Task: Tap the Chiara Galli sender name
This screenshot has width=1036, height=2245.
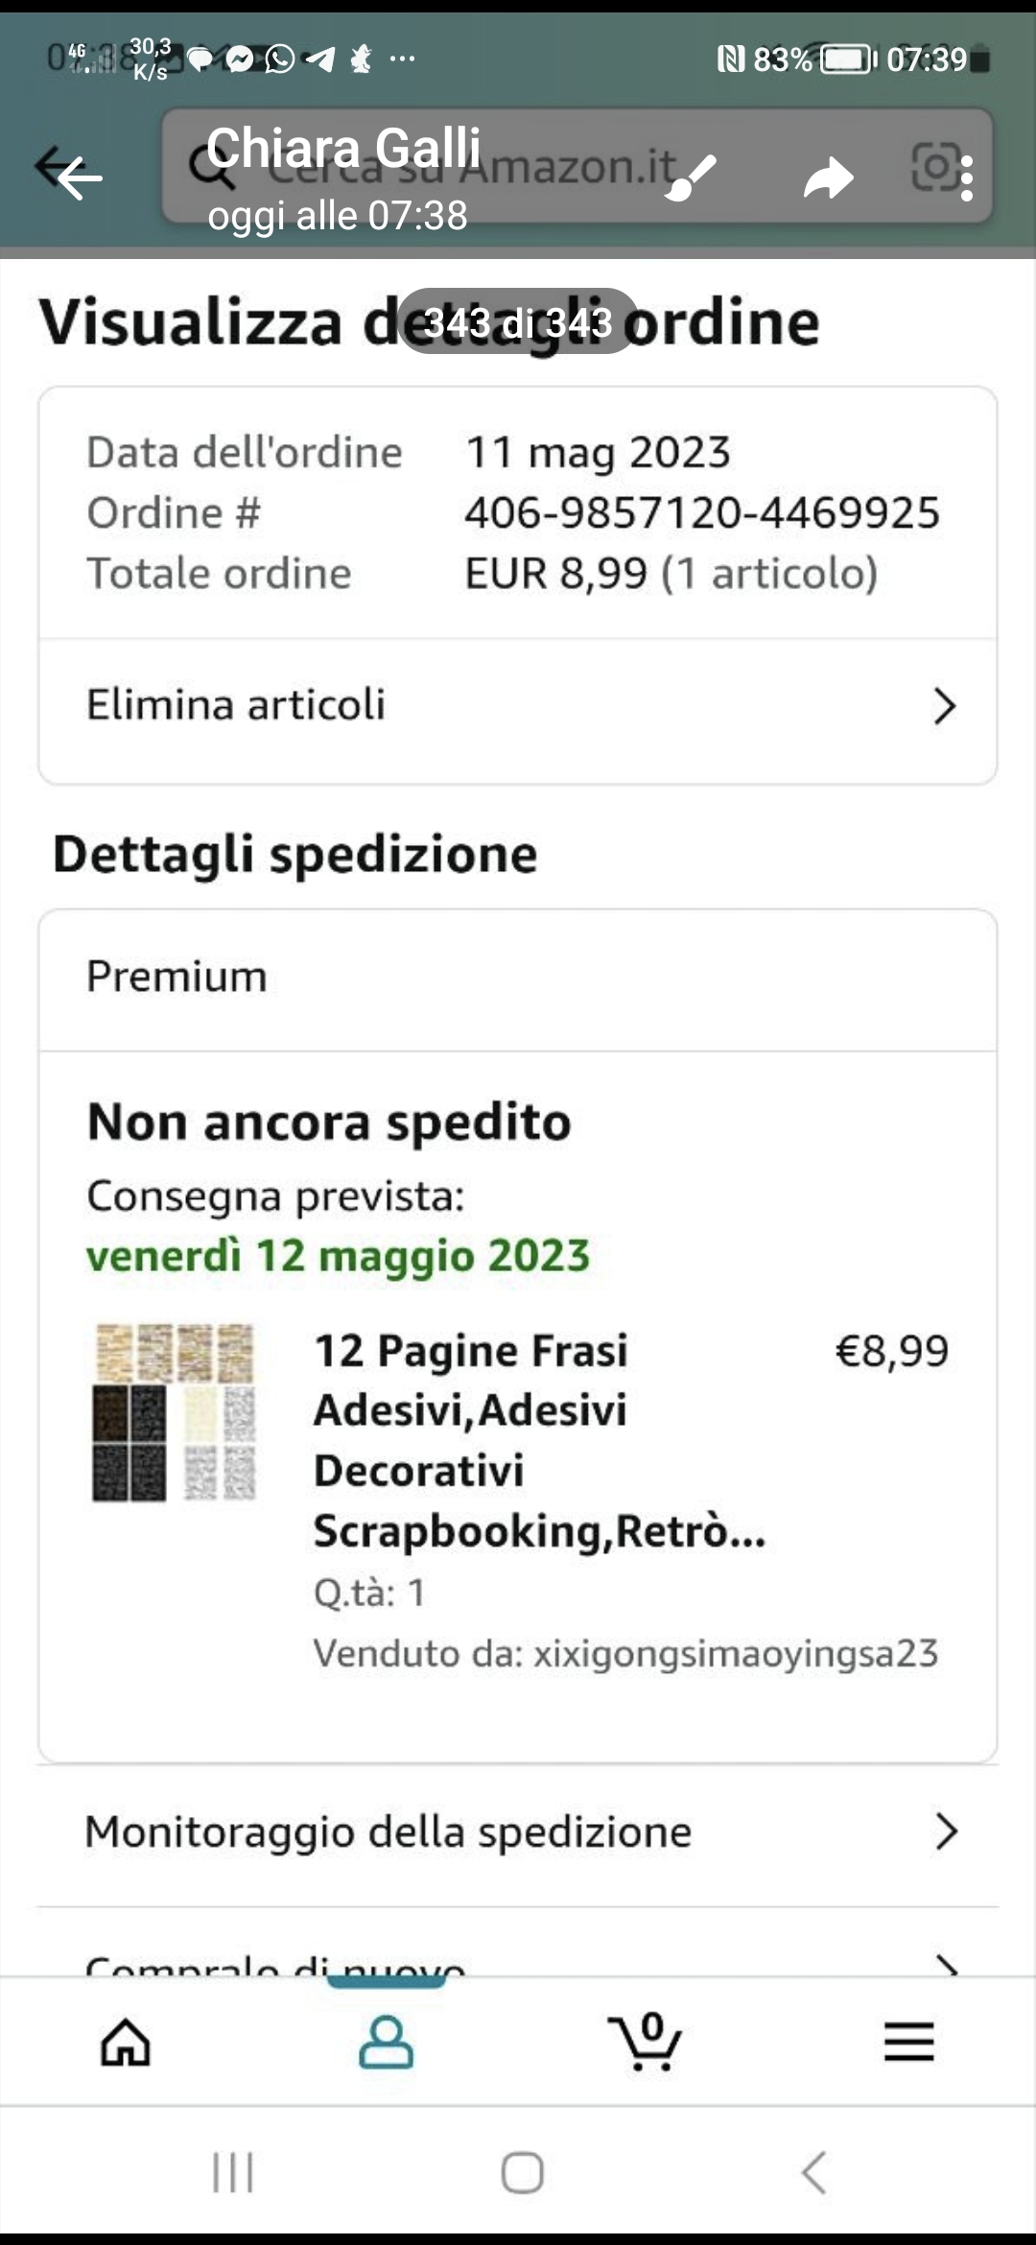Action: (x=343, y=148)
